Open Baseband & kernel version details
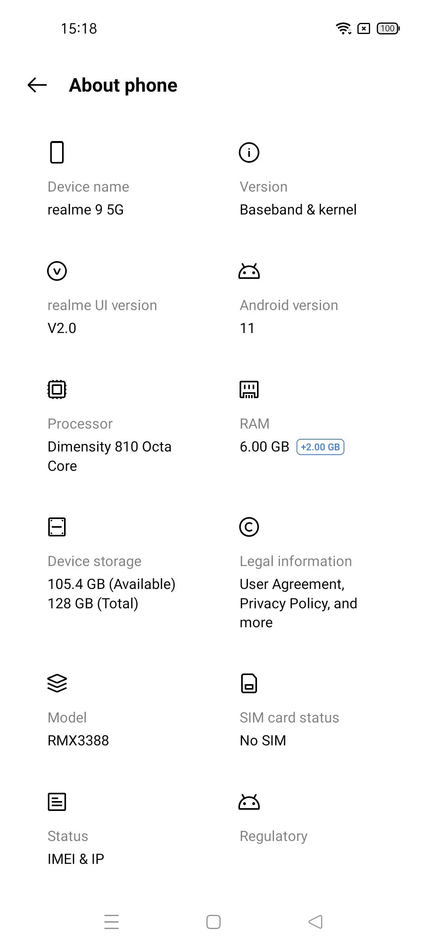This screenshot has height=948, width=427. click(298, 210)
